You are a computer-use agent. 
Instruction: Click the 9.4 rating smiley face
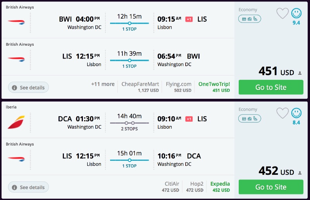[296, 14]
